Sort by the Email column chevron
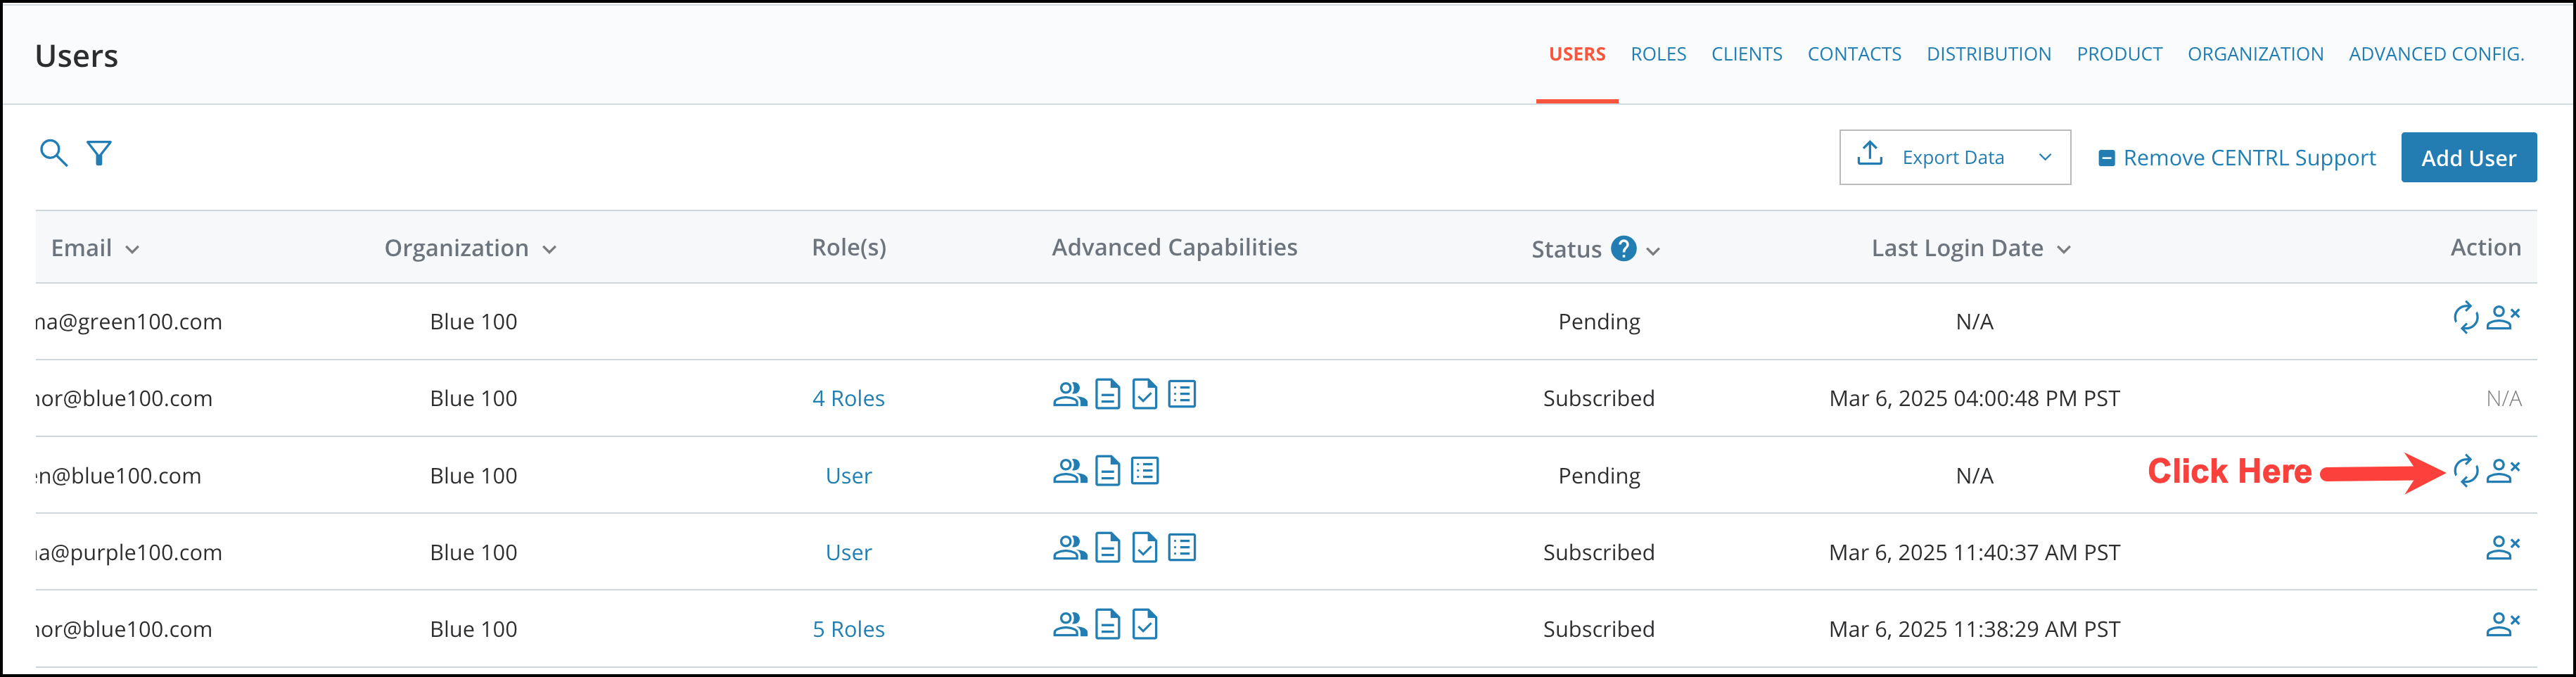2576x677 pixels. click(132, 250)
